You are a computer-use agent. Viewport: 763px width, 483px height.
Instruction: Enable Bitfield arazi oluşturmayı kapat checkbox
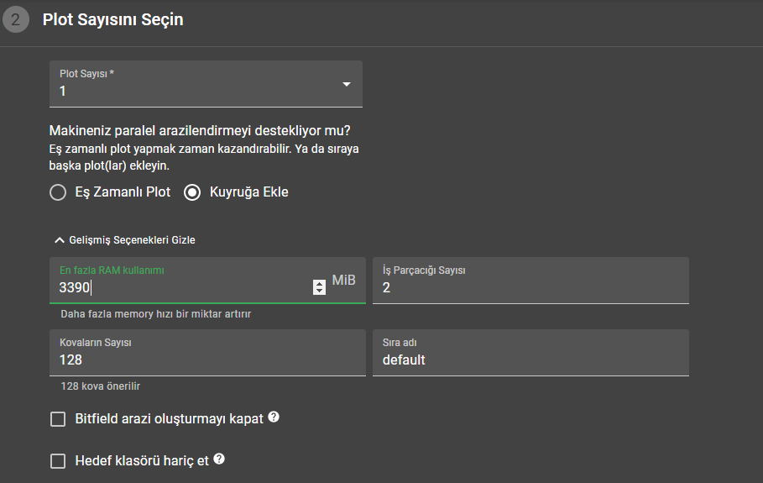[58, 419]
